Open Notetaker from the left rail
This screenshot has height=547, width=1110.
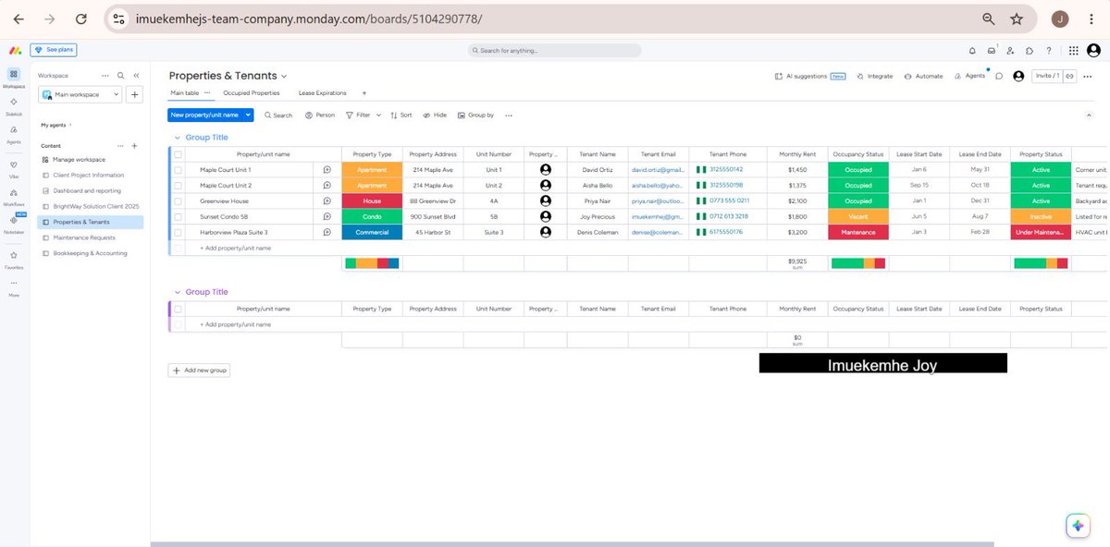14,224
